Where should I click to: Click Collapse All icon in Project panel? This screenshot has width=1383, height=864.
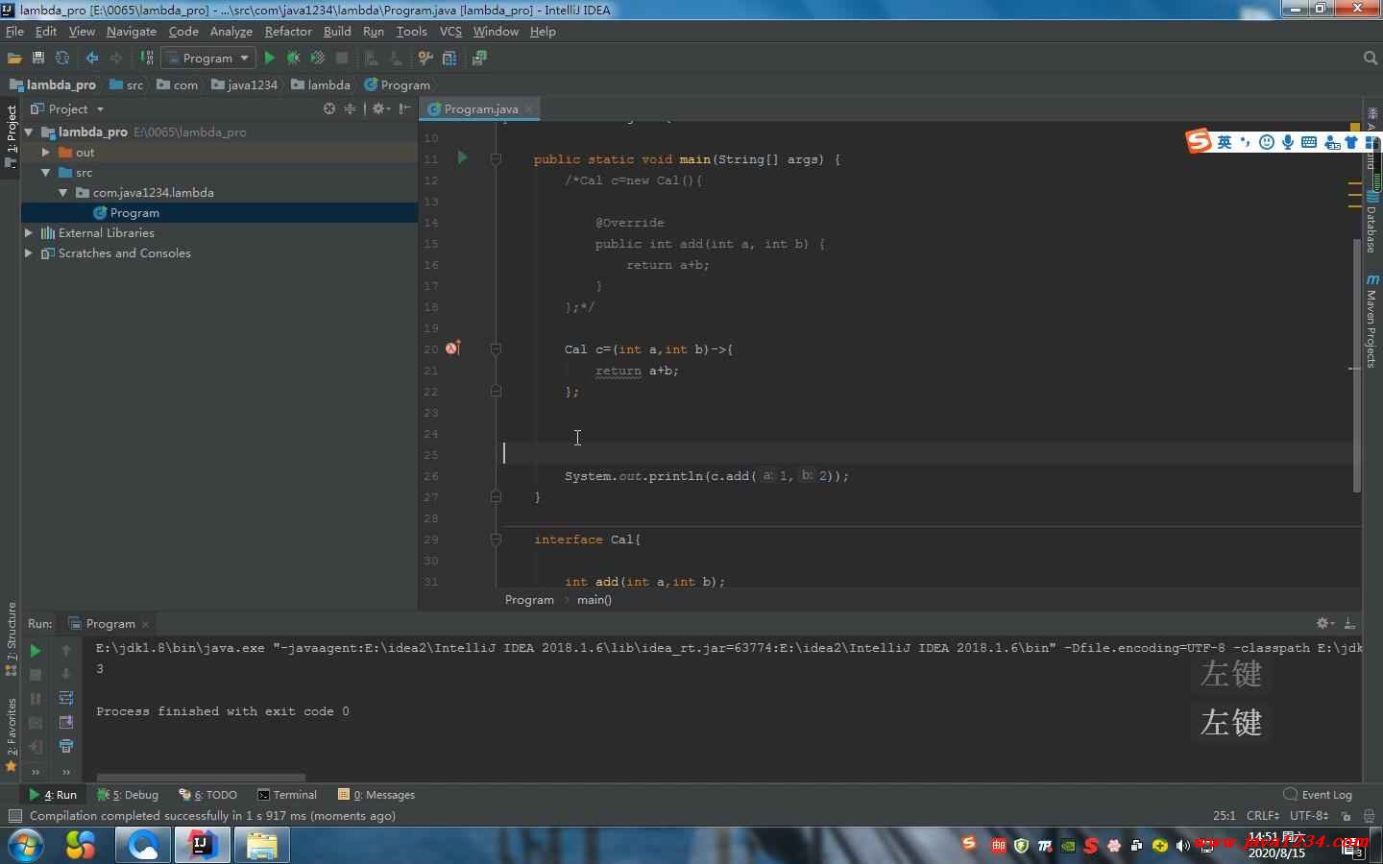350,108
